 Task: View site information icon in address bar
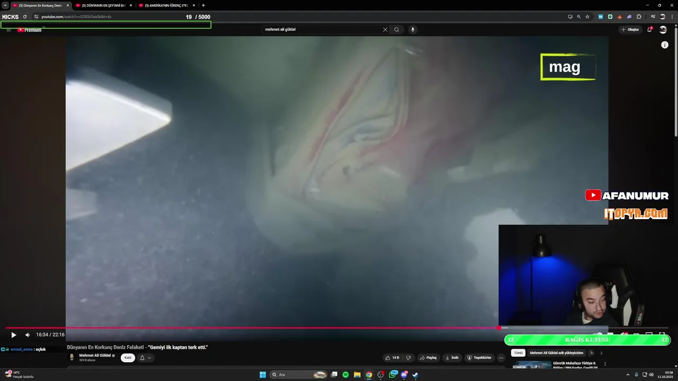click(36, 16)
